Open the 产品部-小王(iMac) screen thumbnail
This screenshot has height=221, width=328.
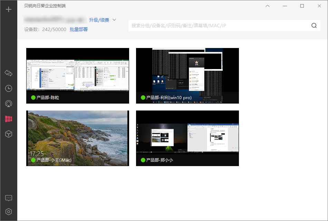pyautogui.click(x=78, y=138)
